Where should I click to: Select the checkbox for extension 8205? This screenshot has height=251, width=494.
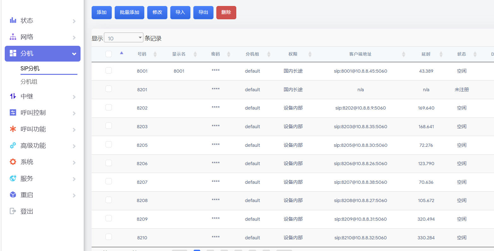coord(109,145)
